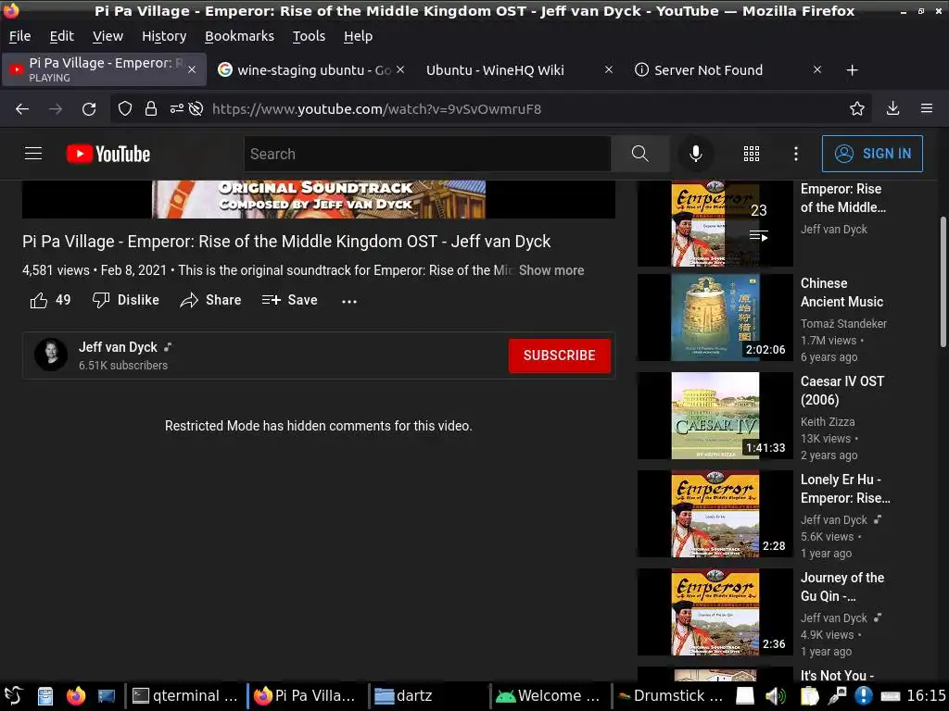949x711 pixels.
Task: Reload the current page
Action: [89, 109]
